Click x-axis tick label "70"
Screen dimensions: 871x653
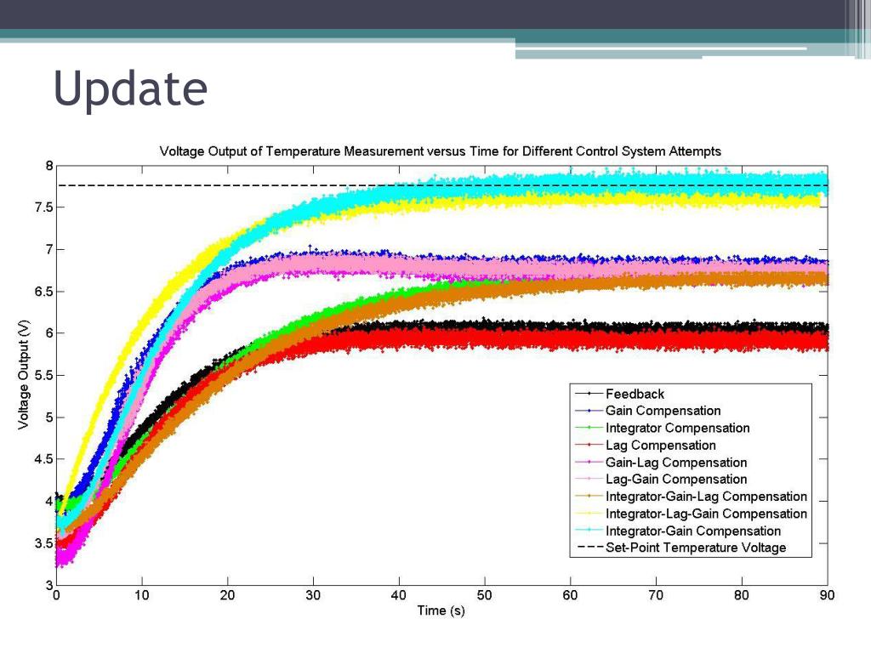click(656, 595)
